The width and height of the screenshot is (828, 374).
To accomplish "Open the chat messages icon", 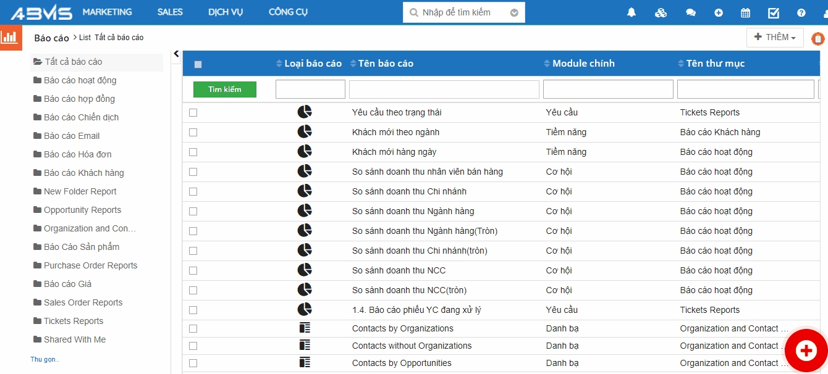I will click(x=691, y=12).
